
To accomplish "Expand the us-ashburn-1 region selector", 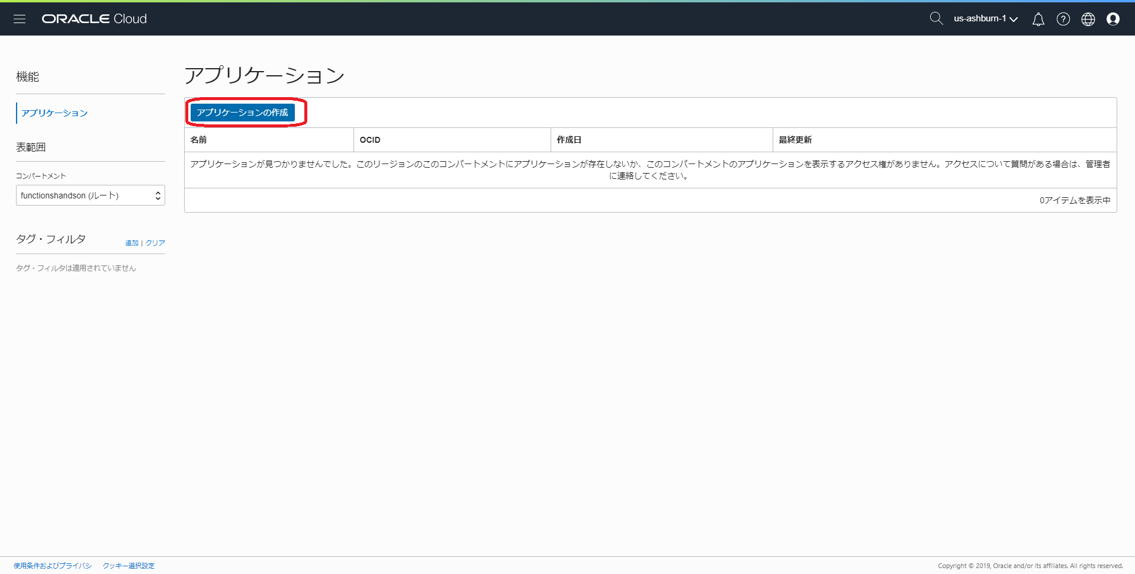I will 985,19.
